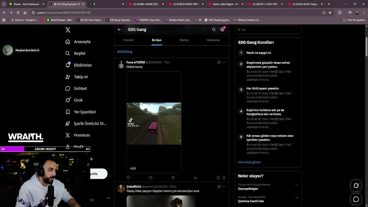Open more options on ÇabaBizim's post
This screenshot has height=207, width=368.
tap(224, 187)
